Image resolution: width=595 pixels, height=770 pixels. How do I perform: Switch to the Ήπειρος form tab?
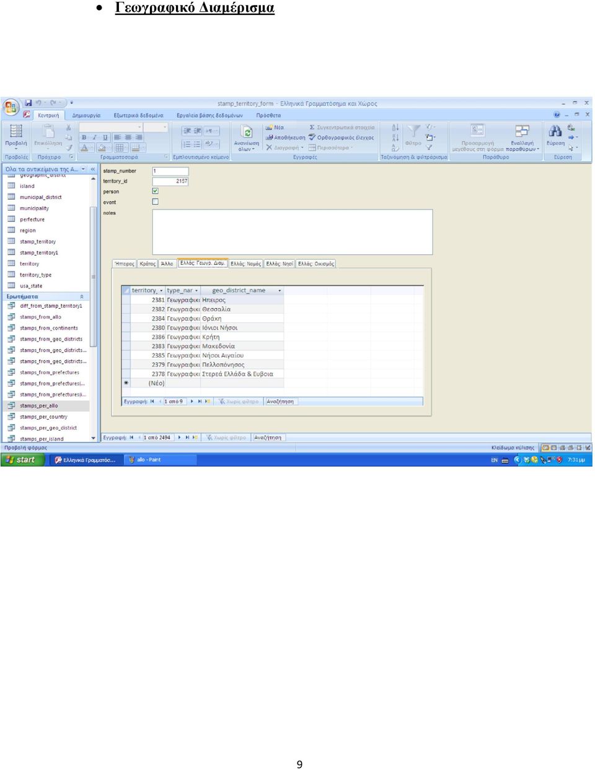coord(125,263)
